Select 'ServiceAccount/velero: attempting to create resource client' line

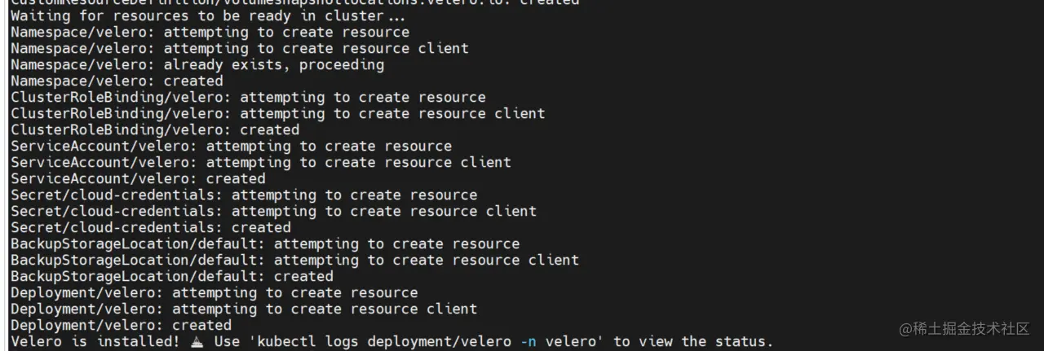pyautogui.click(x=261, y=162)
